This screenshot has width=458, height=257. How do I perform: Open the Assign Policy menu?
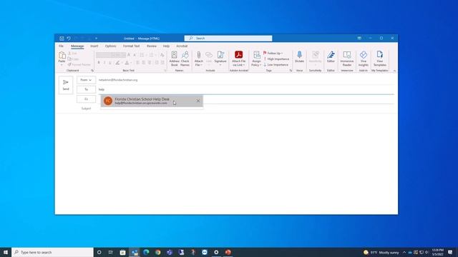256,59
